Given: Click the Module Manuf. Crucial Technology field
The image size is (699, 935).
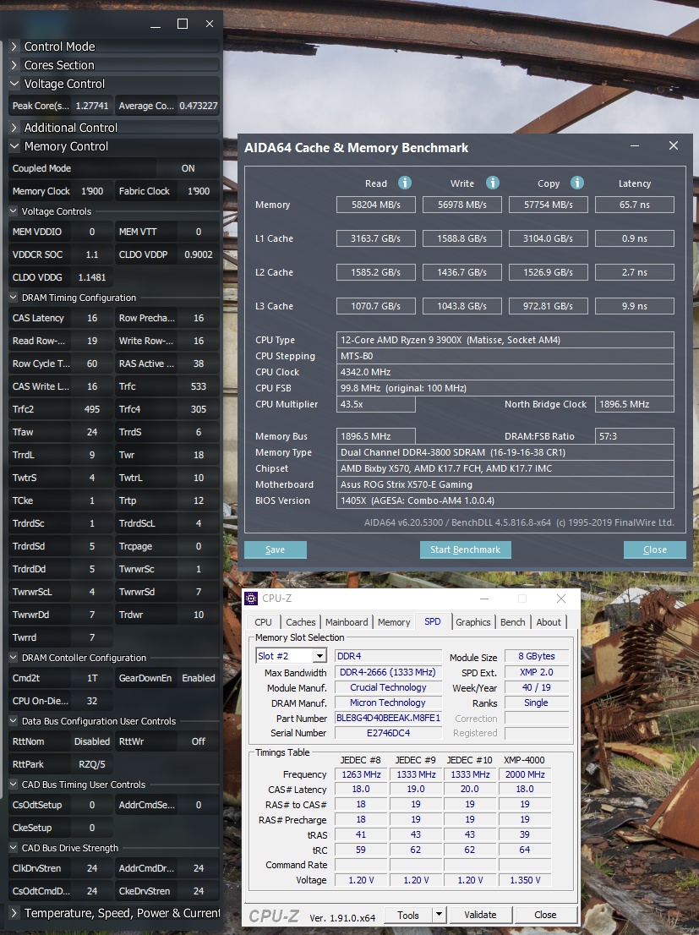Looking at the screenshot, I should (x=388, y=687).
